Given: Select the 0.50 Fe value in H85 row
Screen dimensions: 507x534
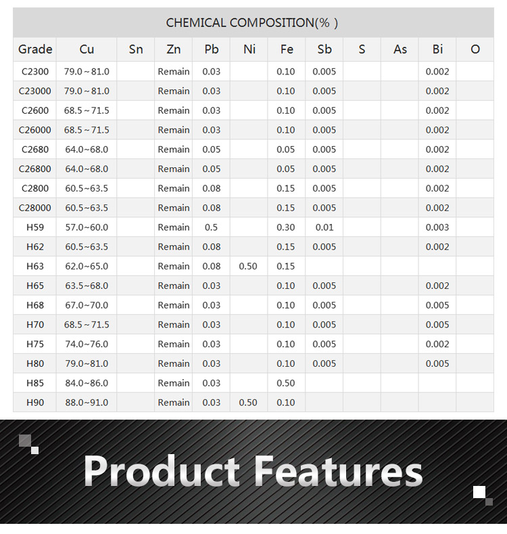Looking at the screenshot, I should tap(286, 383).
